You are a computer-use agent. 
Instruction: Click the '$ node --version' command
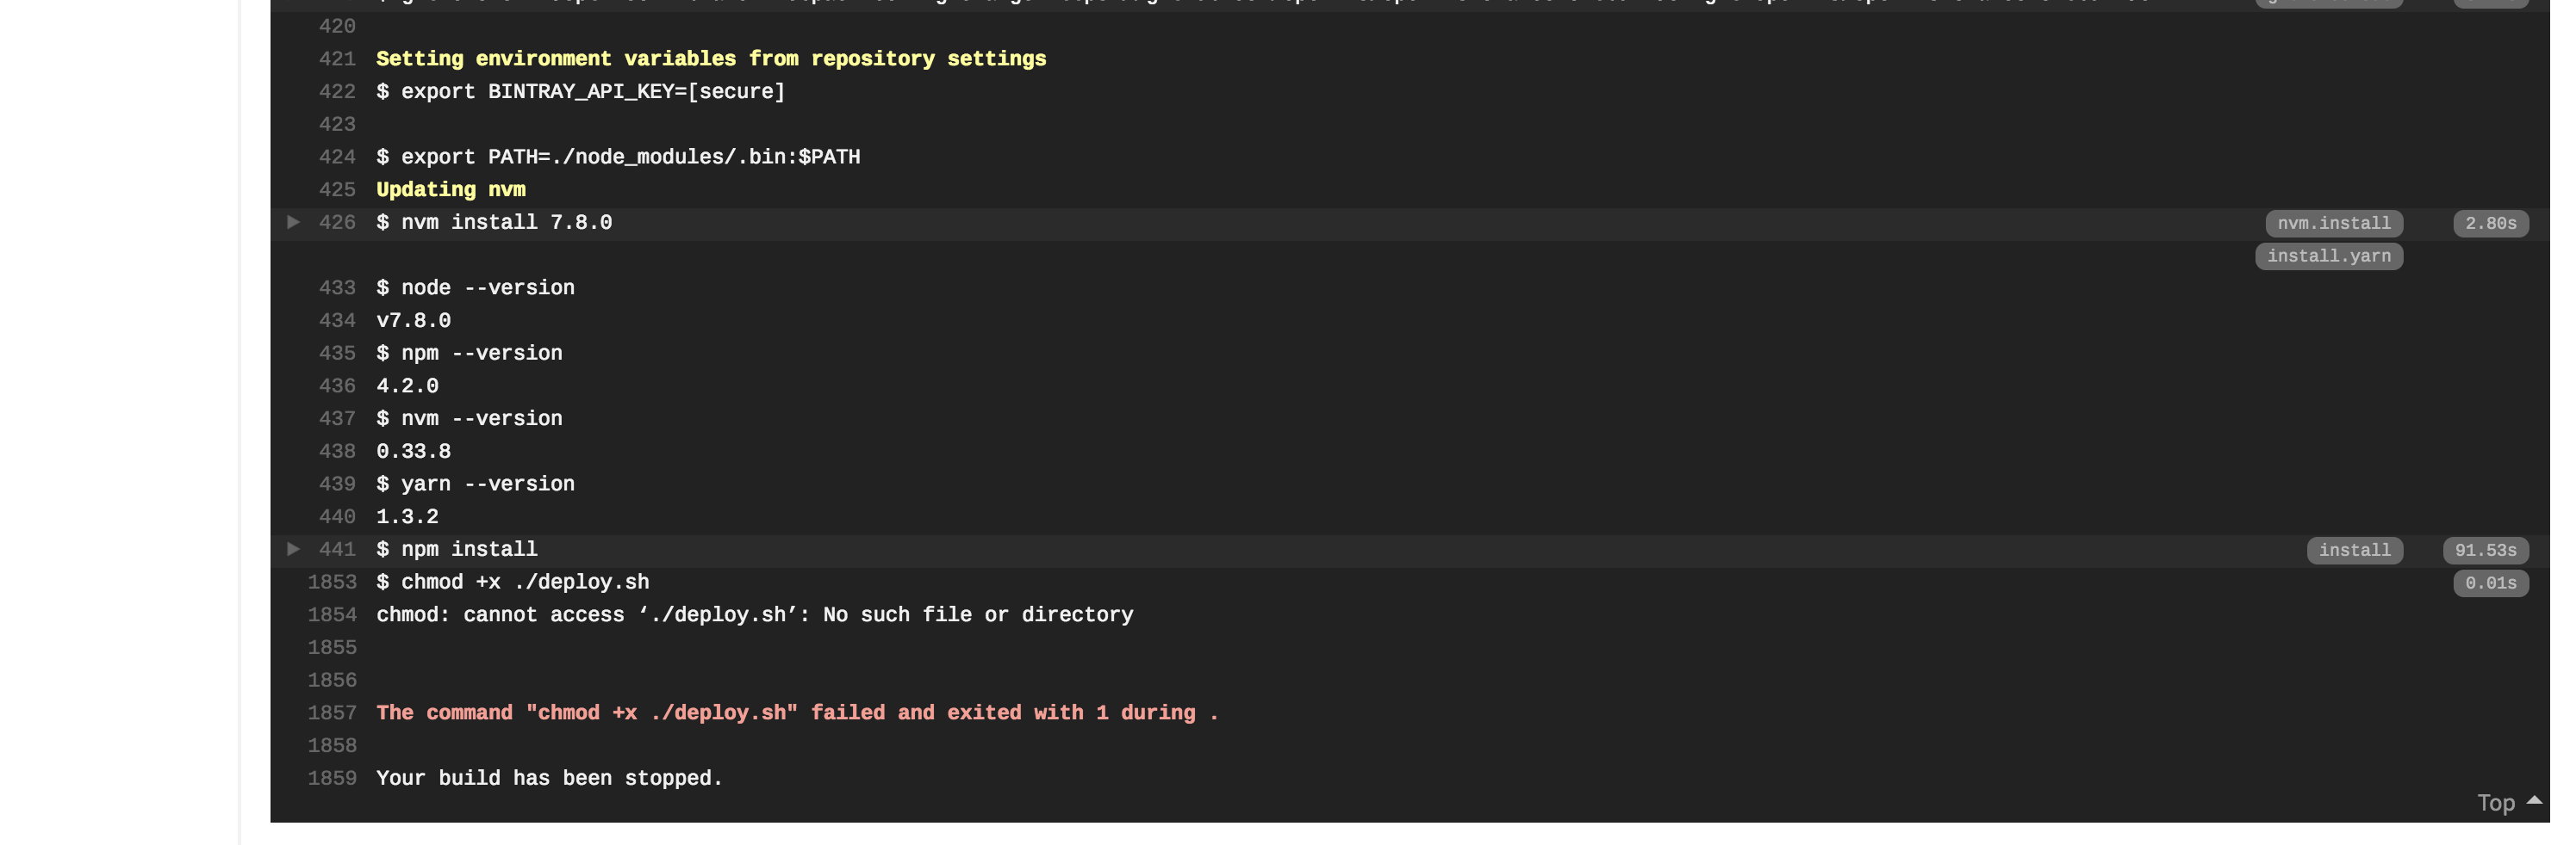475,287
